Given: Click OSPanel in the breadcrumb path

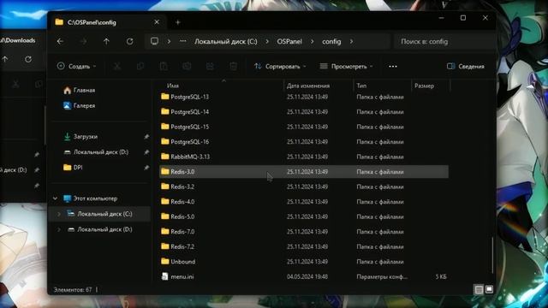Looking at the screenshot, I should click(289, 42).
